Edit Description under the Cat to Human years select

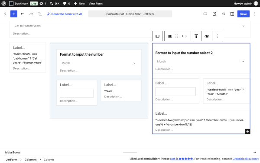[22, 33]
